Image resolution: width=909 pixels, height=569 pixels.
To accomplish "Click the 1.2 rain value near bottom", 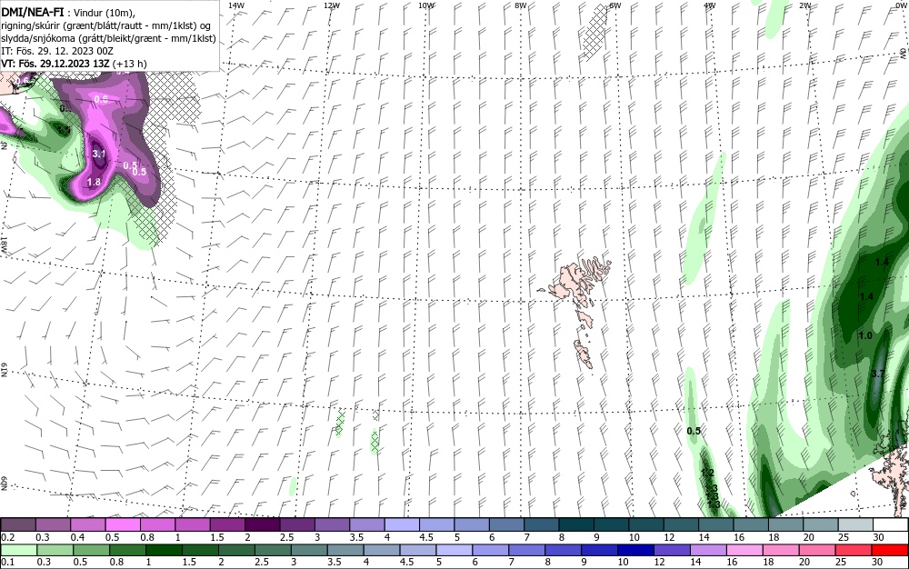I will (707, 473).
